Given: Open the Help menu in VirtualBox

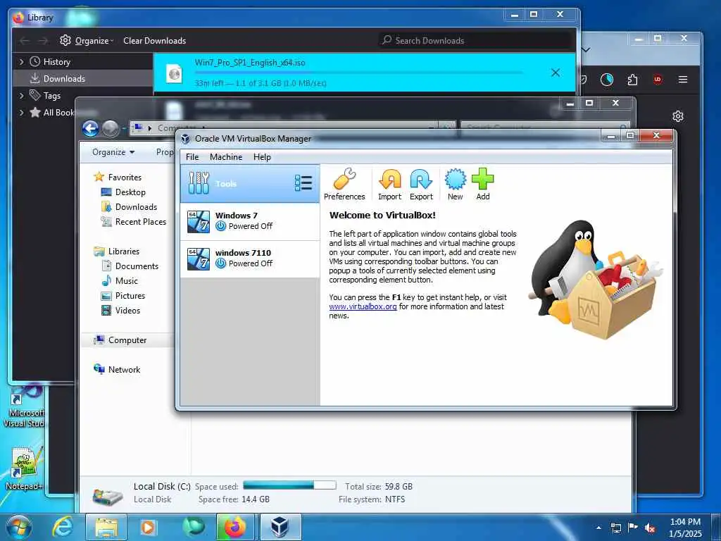Looking at the screenshot, I should (x=262, y=157).
